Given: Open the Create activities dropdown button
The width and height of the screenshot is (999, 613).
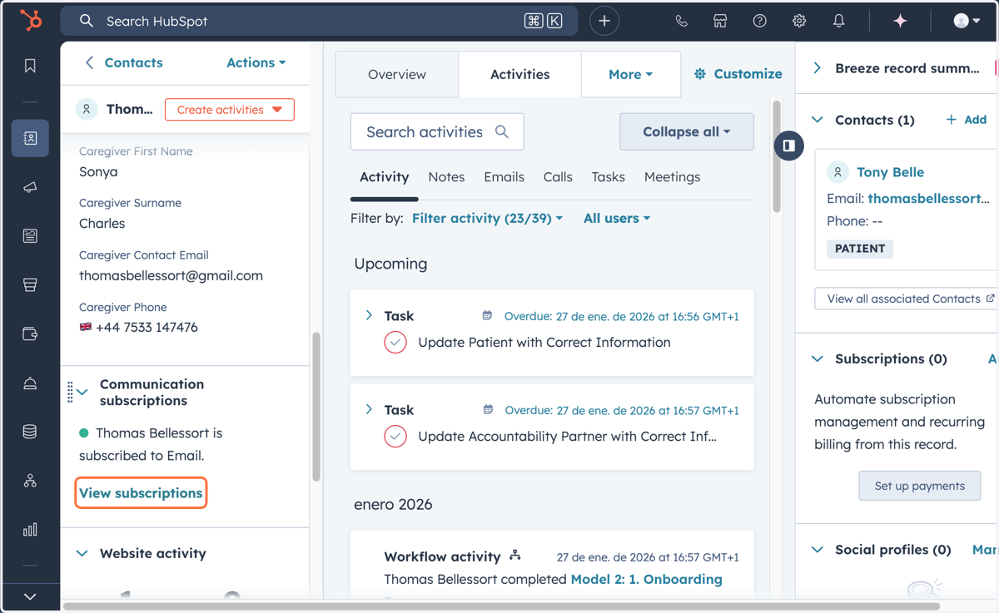Looking at the screenshot, I should click(x=230, y=110).
